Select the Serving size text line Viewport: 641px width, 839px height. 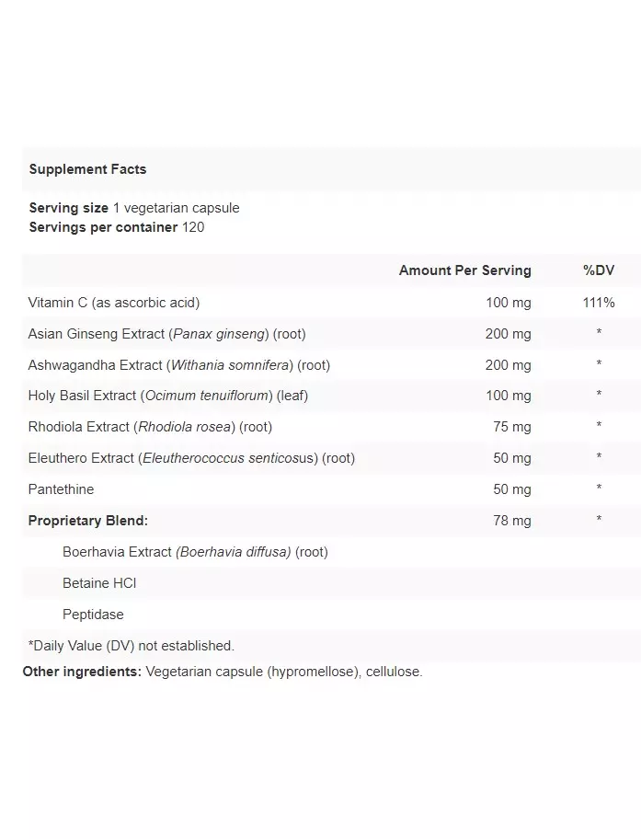[134, 208]
